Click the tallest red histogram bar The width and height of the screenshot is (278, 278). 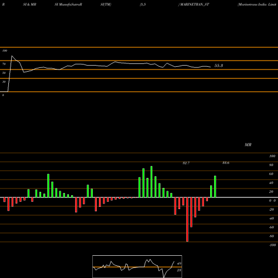click(187, 220)
